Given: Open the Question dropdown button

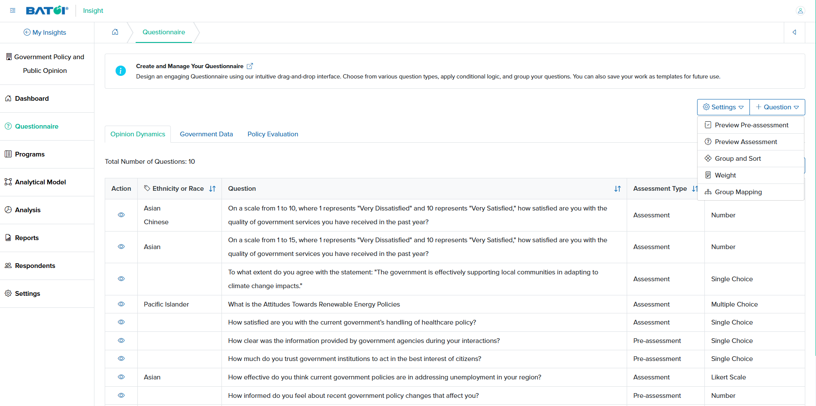Looking at the screenshot, I should [x=777, y=107].
